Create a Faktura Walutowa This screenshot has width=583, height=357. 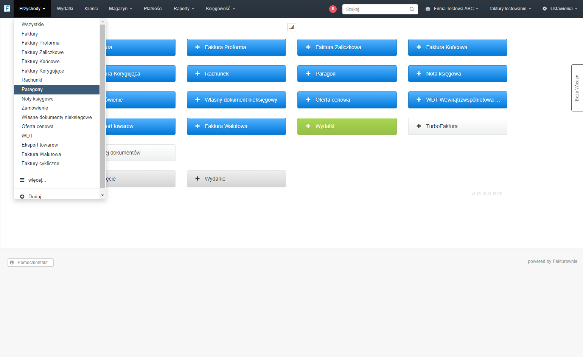click(236, 126)
